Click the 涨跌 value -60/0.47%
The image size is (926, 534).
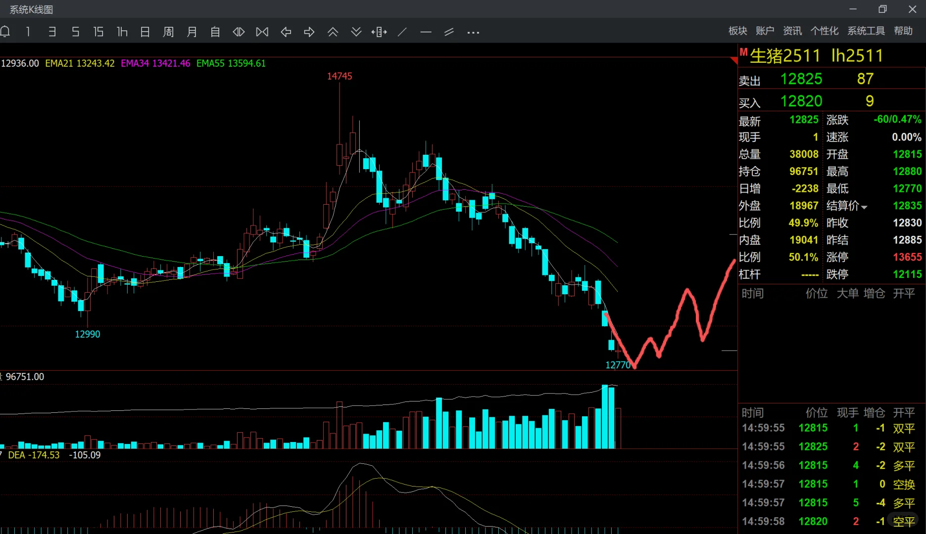click(897, 120)
